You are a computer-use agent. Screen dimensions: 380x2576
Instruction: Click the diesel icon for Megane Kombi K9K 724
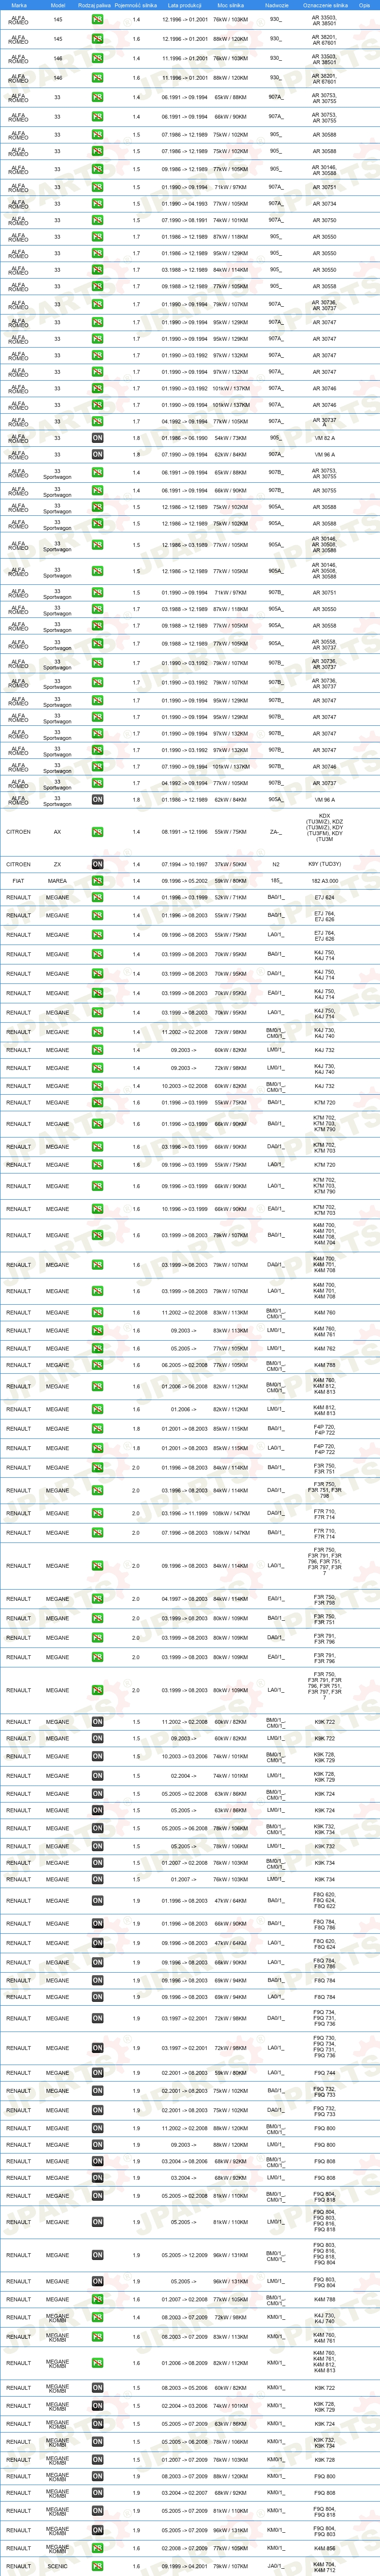(x=97, y=2424)
